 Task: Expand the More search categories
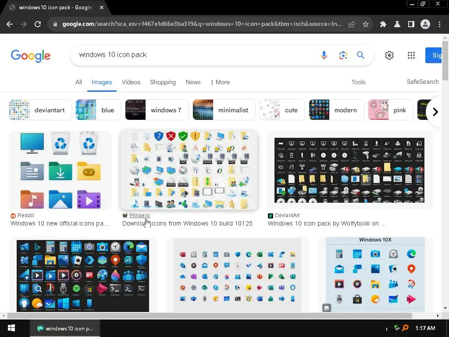220,82
